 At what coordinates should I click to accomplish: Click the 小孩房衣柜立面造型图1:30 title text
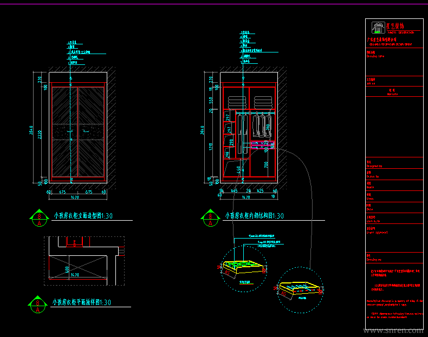coord(86,216)
